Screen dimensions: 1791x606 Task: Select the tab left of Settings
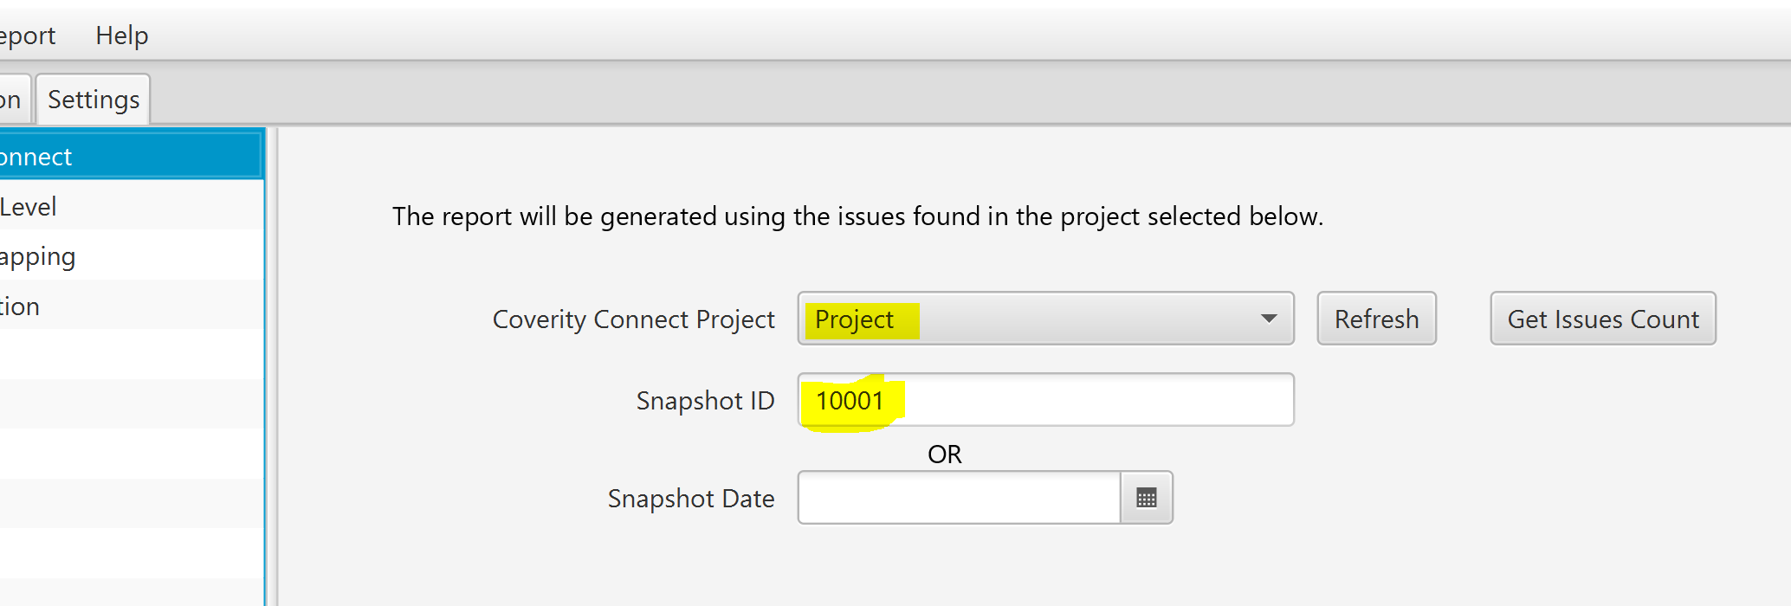point(12,100)
